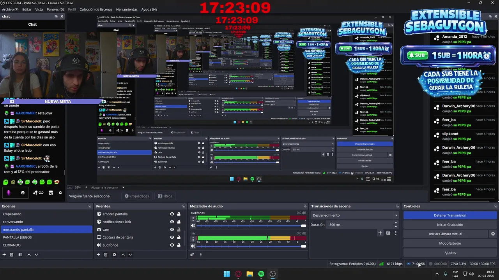Screen dimensions: 499x280
Task: Open Spotify from the Windows taskbar
Action: click(x=261, y=274)
